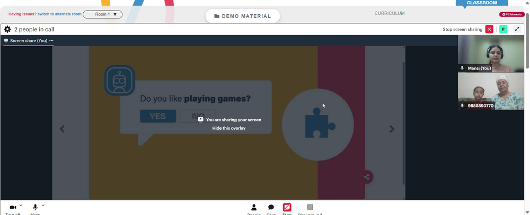
Task: Open the CLASSROOM tab
Action: point(482,3)
